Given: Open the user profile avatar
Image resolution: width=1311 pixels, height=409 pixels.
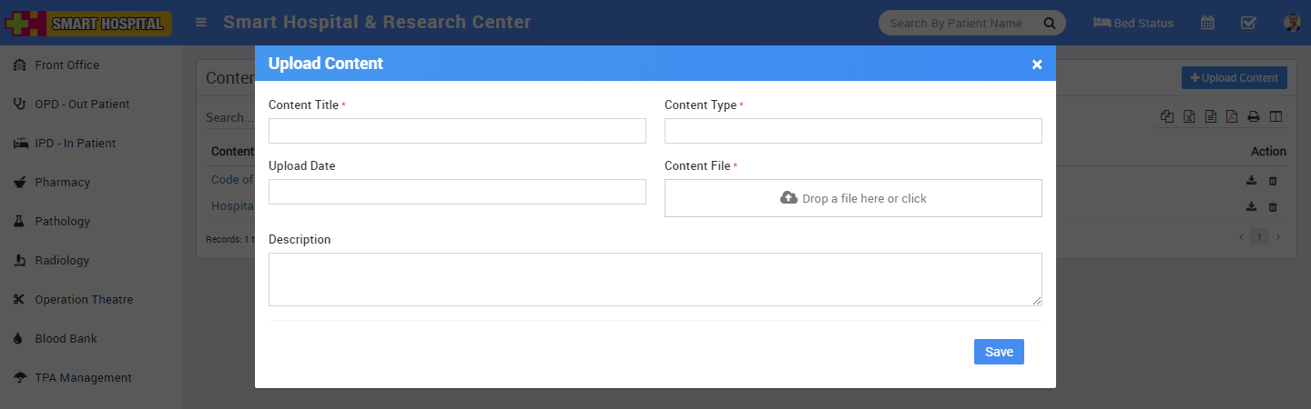Looking at the screenshot, I should click(x=1291, y=24).
